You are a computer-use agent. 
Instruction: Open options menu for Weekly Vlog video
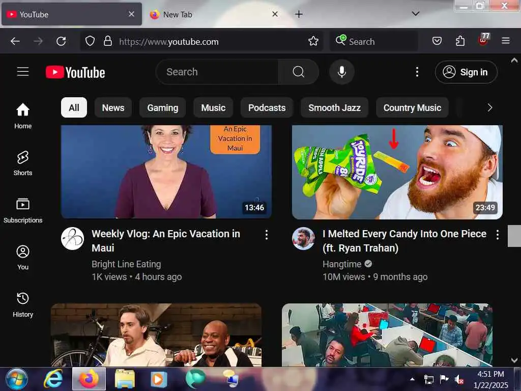pos(267,235)
